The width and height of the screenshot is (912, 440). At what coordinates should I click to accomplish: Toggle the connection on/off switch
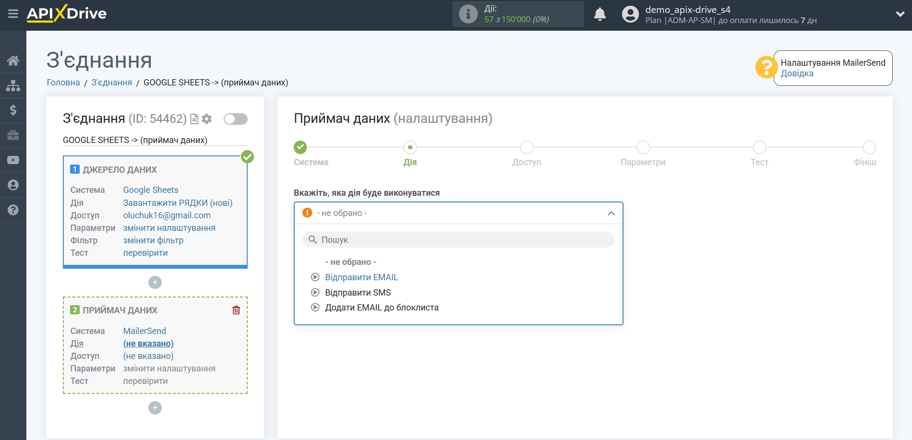236,119
